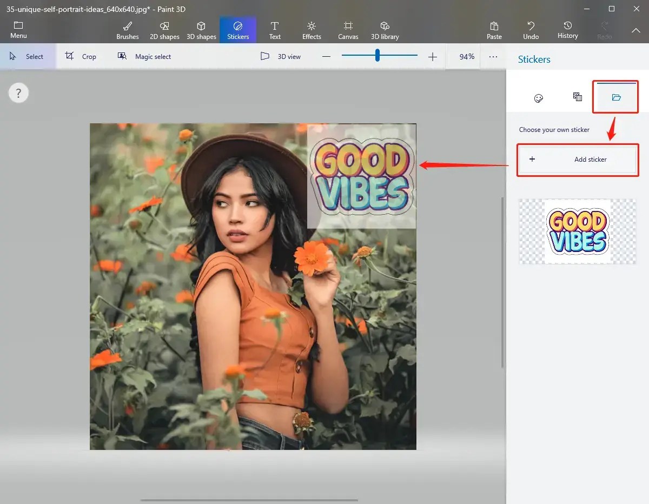The height and width of the screenshot is (504, 649).
Task: Open the Effects panel
Action: click(x=311, y=29)
